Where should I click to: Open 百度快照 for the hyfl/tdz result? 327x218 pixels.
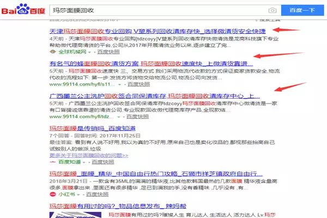click(x=137, y=117)
